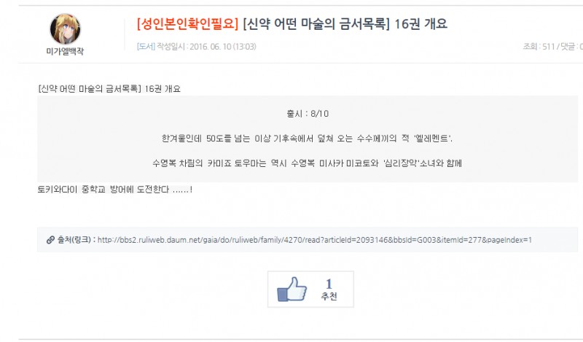Click the 토키와다이 중학교 방어에 도전한다 sentence
This screenshot has height=342, width=583.
(x=115, y=190)
